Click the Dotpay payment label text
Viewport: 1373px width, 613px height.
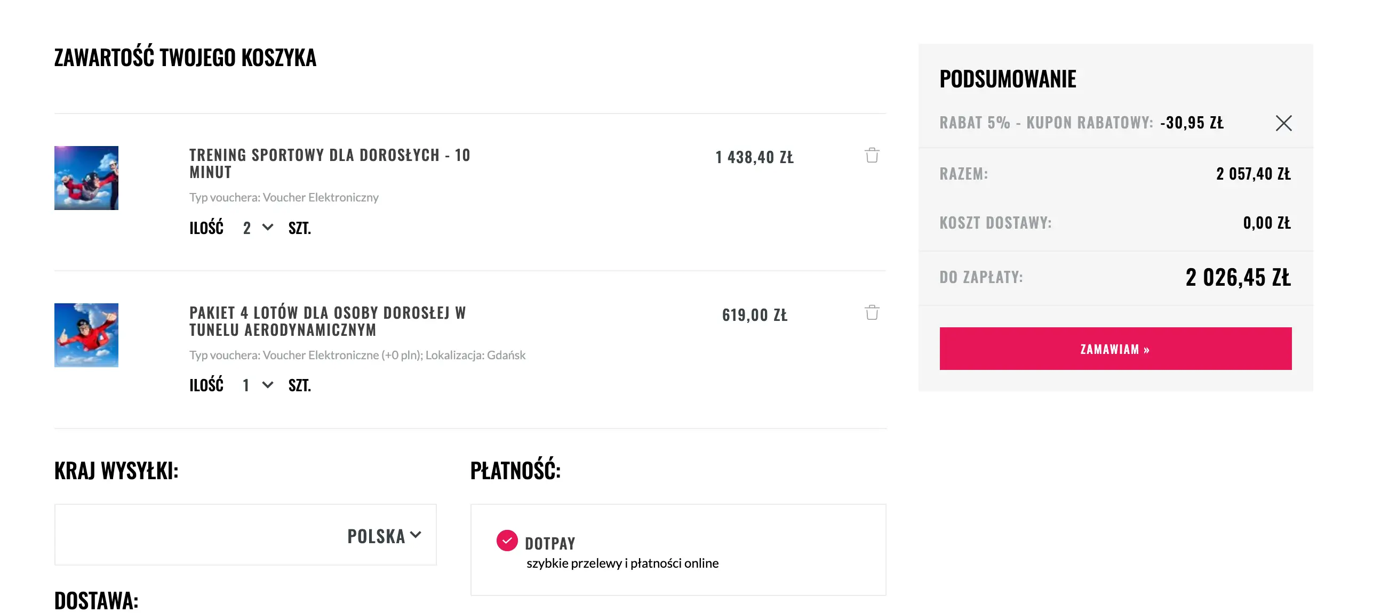tap(550, 544)
